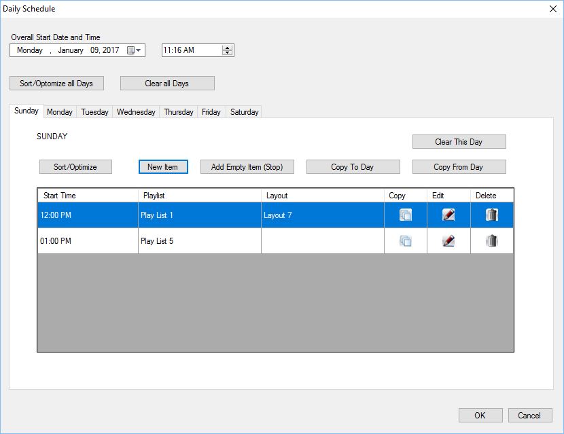
Task: Click the Delete trash icon for Play List 1
Action: click(x=492, y=215)
